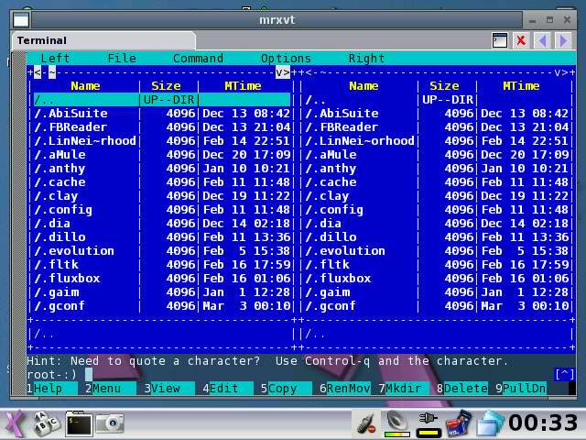Switch to the next tab using right arrow
This screenshot has height=440, width=586.
click(563, 40)
